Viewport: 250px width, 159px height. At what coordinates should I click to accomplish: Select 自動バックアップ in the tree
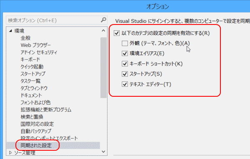tap(36, 131)
